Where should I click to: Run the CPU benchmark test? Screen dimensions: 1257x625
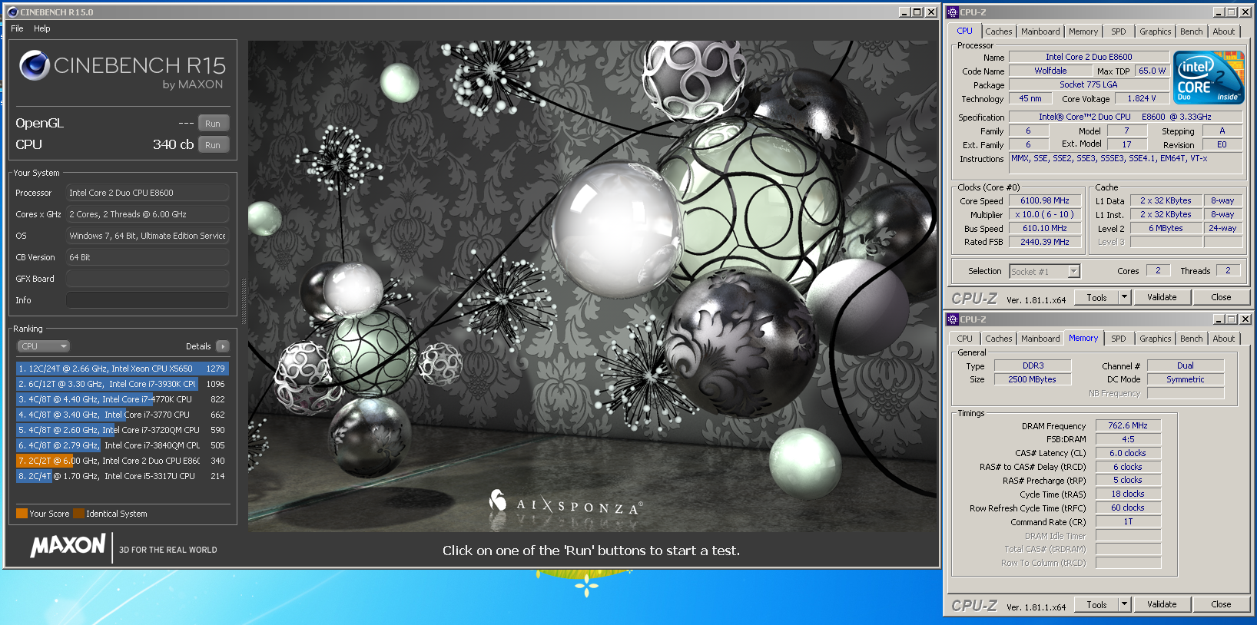pyautogui.click(x=213, y=145)
